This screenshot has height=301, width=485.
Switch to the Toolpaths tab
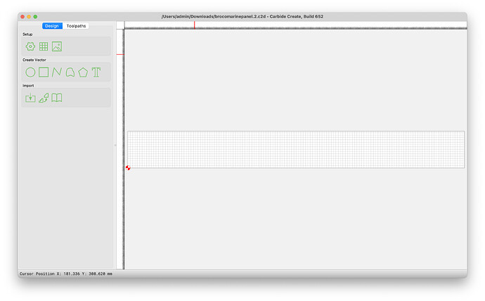click(x=76, y=26)
